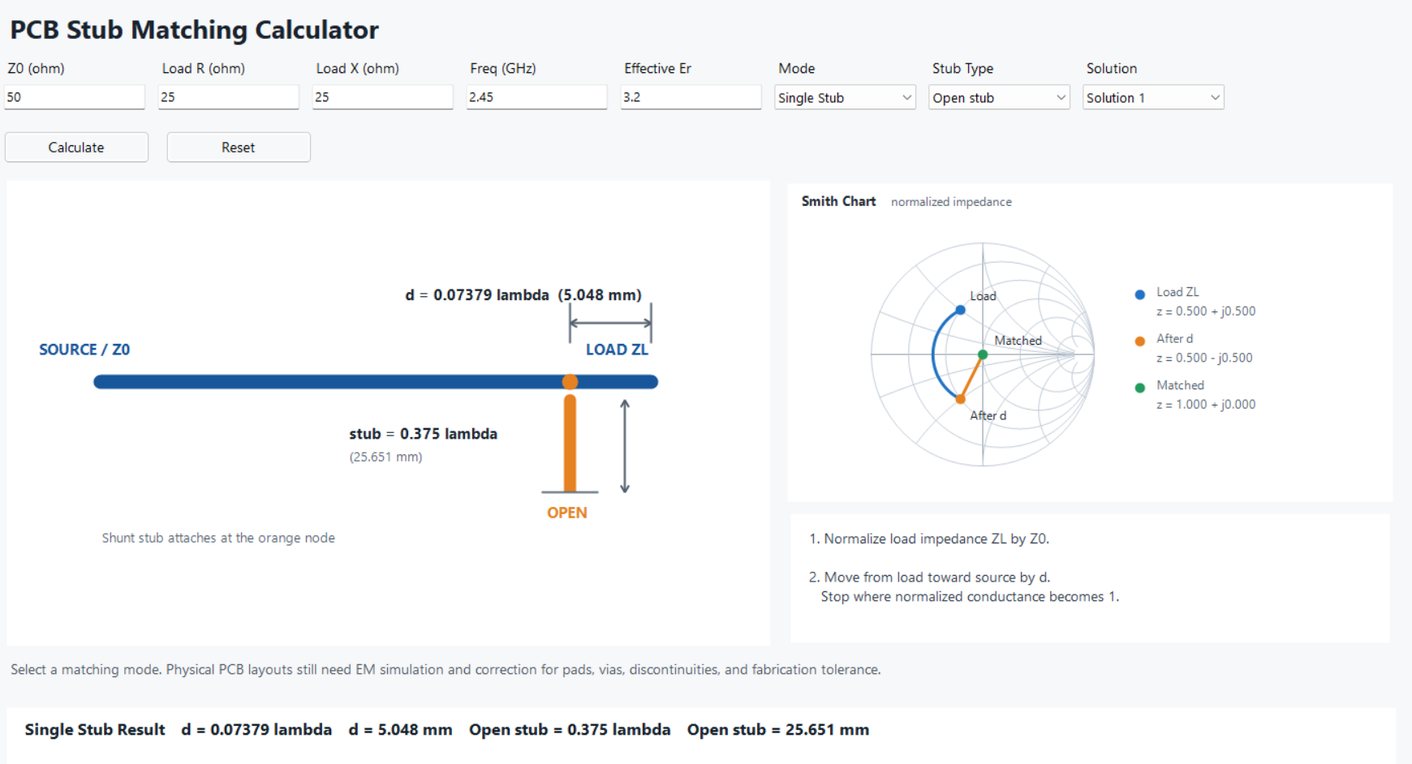Click the 'stub = 0.375 lambda' diagram text
1412x764 pixels.
424,434
